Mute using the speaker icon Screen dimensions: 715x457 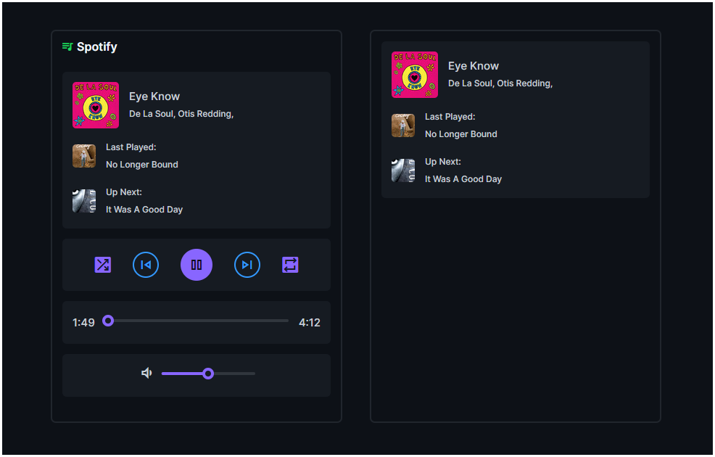tap(146, 374)
